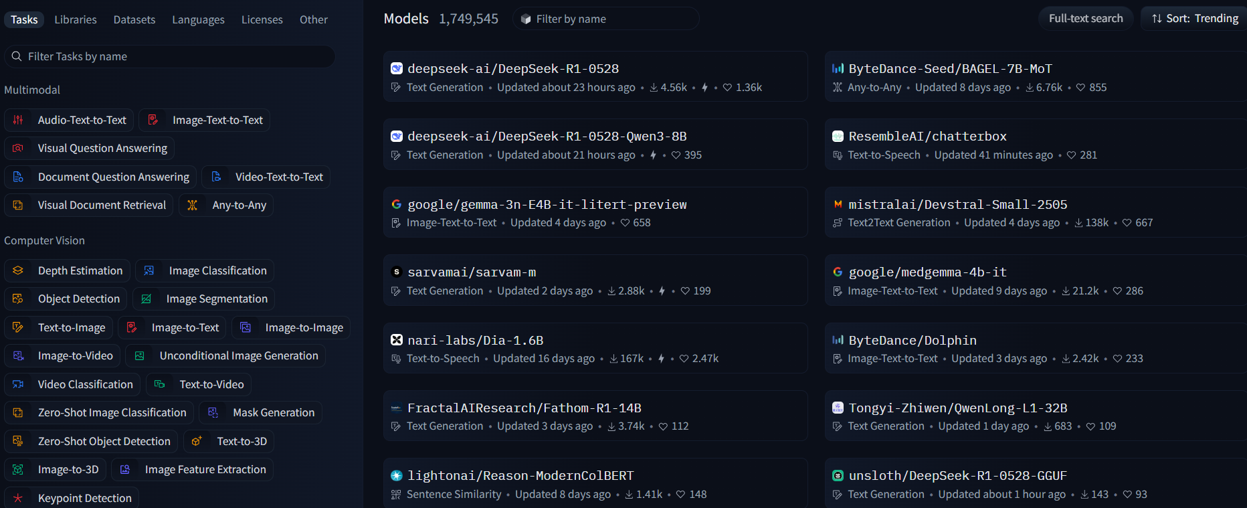Screen dimensions: 1247x508
Task: Click the Text-to-3D cube icon
Action: click(197, 441)
